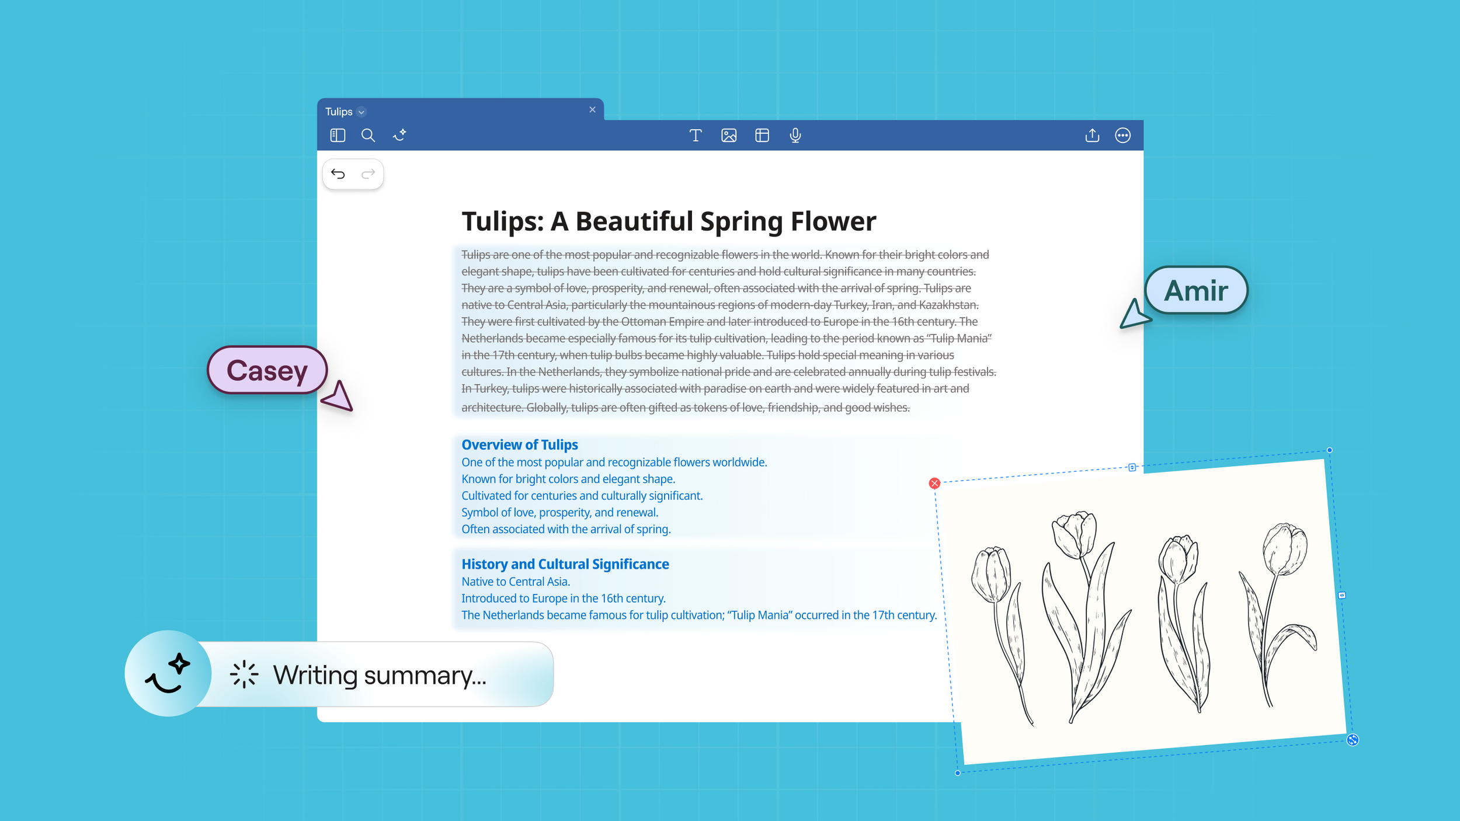The width and height of the screenshot is (1460, 821).
Task: Expand the Tulips title dropdown chevron
Action: click(x=361, y=112)
